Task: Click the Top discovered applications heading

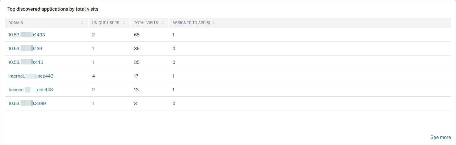Action: (53, 9)
